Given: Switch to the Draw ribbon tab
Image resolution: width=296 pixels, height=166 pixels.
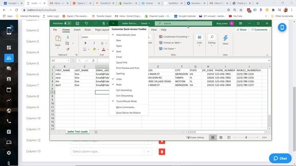Looking at the screenshot, I should pyautogui.click(x=87, y=30).
